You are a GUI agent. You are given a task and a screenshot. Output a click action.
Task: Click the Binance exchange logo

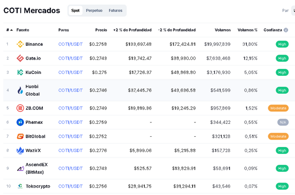pyautogui.click(x=20, y=44)
